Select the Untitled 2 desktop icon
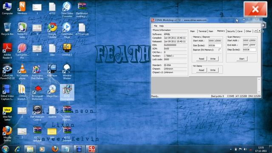The width and height of the screenshot is (272, 153). 67,50
